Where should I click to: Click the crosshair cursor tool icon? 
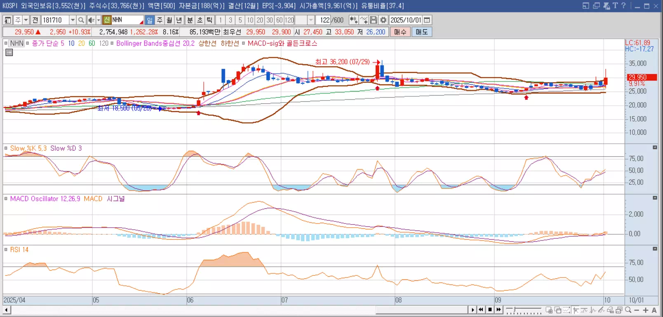click(x=576, y=310)
